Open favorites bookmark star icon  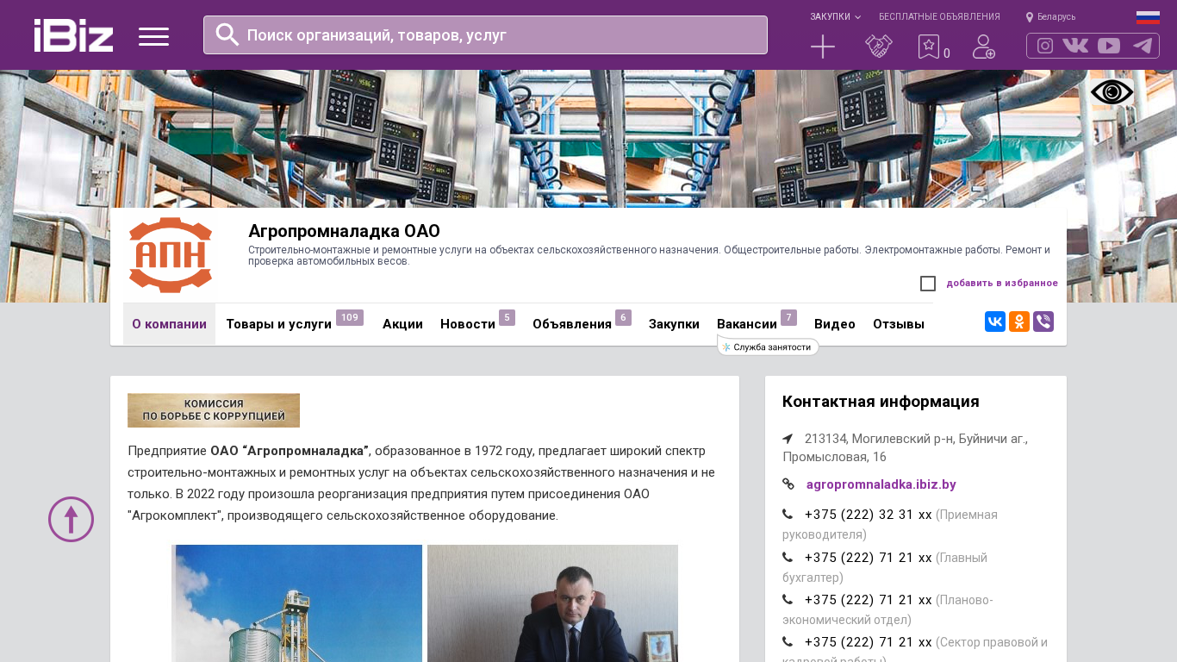[929, 47]
